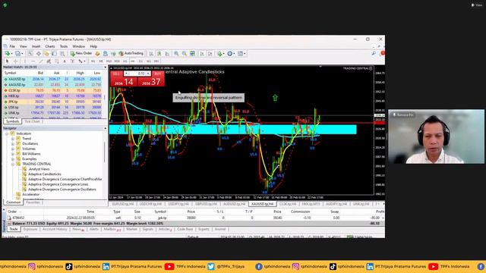
Task: Increase one-click trade volume arrow
Action: 149,74
